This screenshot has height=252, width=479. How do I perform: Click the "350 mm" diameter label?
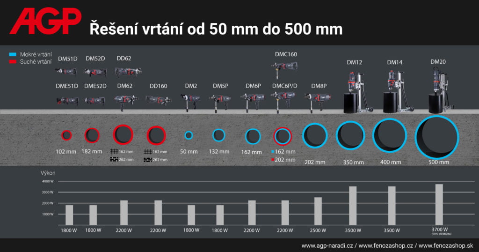[x=354, y=163]
